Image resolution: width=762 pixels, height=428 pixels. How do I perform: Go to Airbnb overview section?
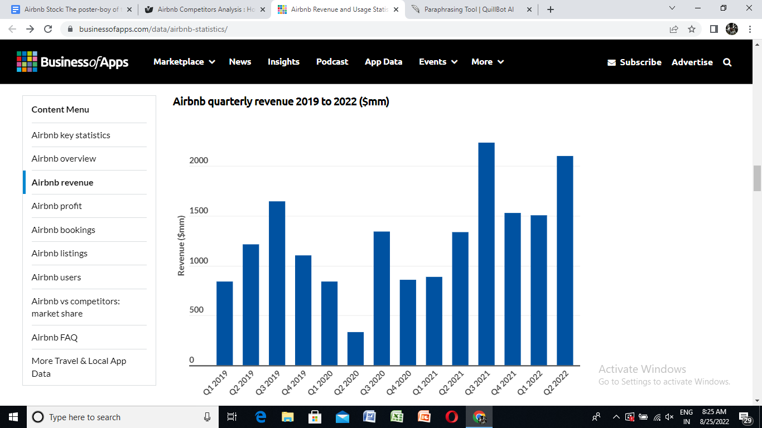[x=64, y=158]
